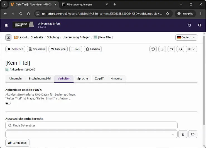Open new browser tab with plus icon
206x148 pixels.
coord(115,4)
